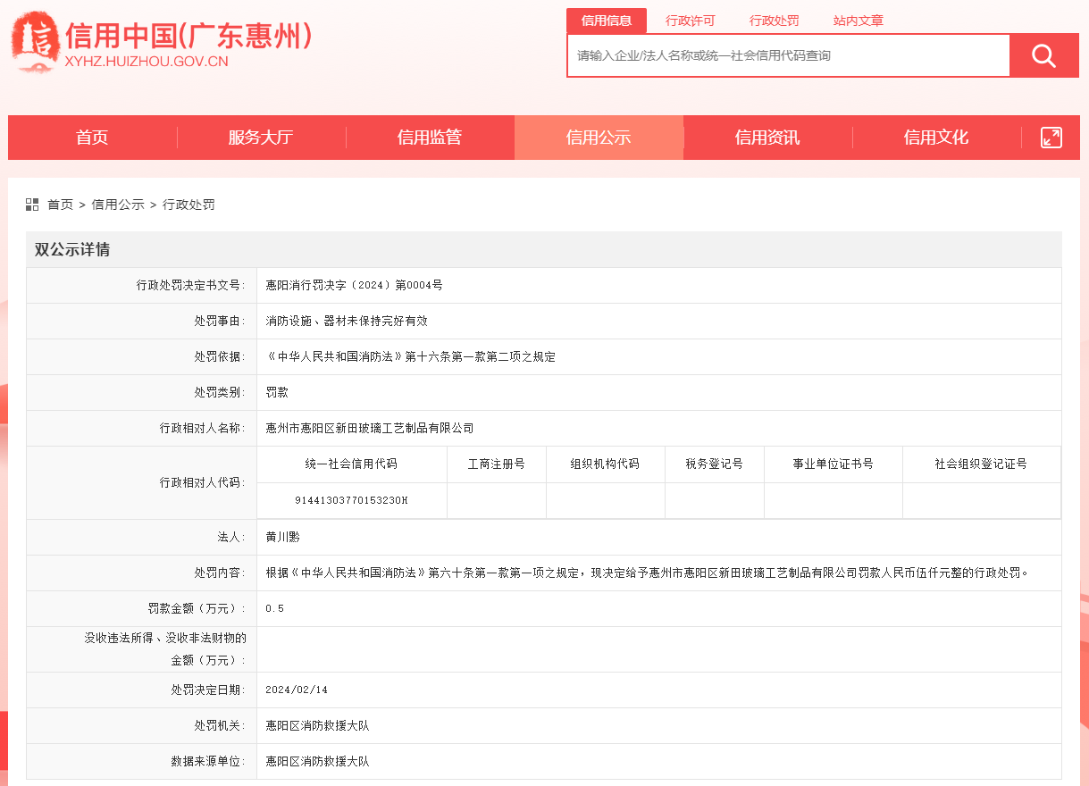Click the breadcrumb grid icon
The image size is (1089, 786).
32,205
